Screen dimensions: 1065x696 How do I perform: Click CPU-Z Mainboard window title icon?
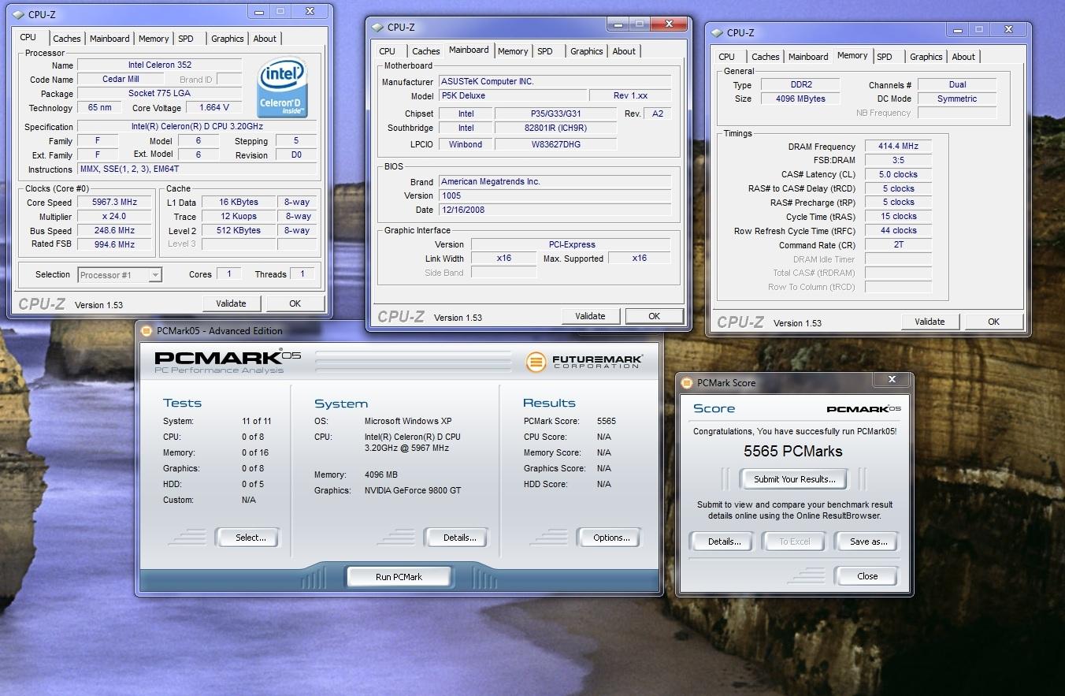point(377,28)
